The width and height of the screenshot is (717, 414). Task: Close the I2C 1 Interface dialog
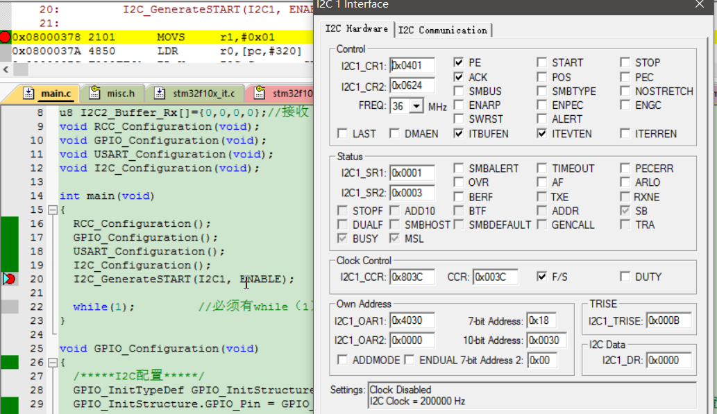pos(700,5)
